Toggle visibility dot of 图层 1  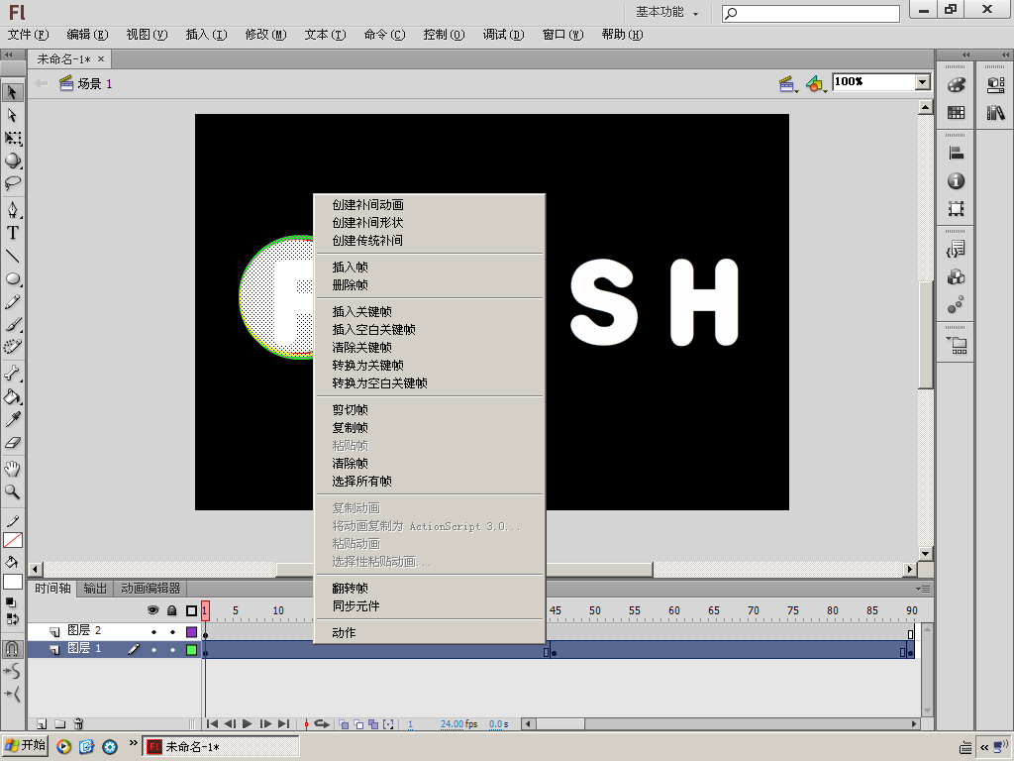(x=153, y=650)
